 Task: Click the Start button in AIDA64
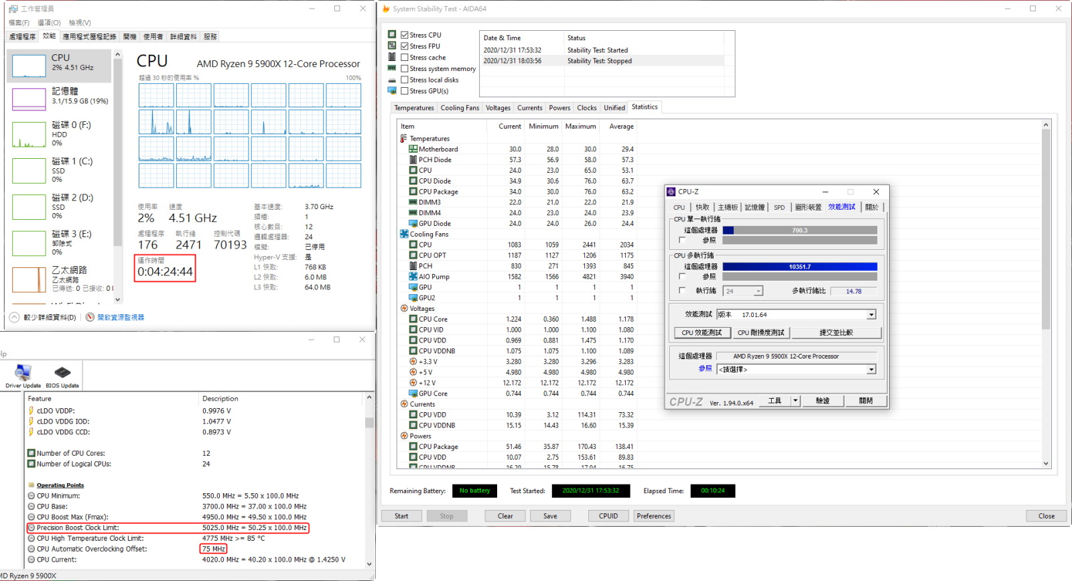click(x=401, y=516)
